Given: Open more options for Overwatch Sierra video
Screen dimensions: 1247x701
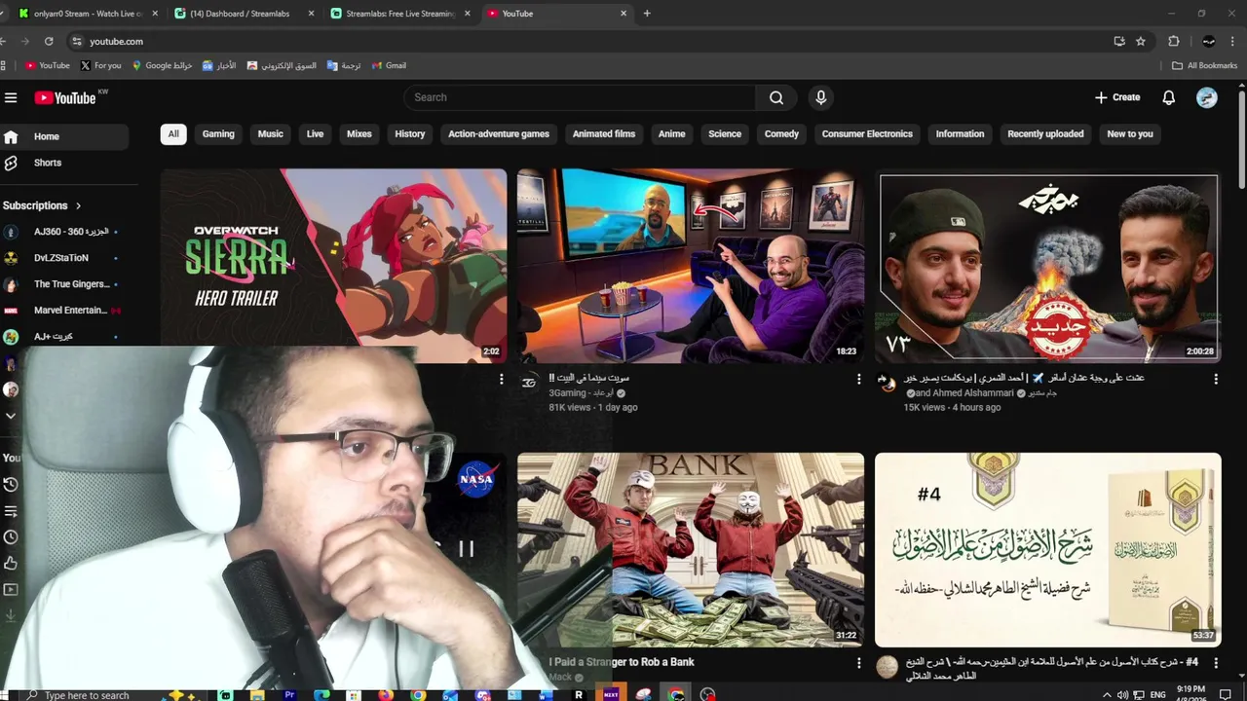Looking at the screenshot, I should tap(502, 379).
